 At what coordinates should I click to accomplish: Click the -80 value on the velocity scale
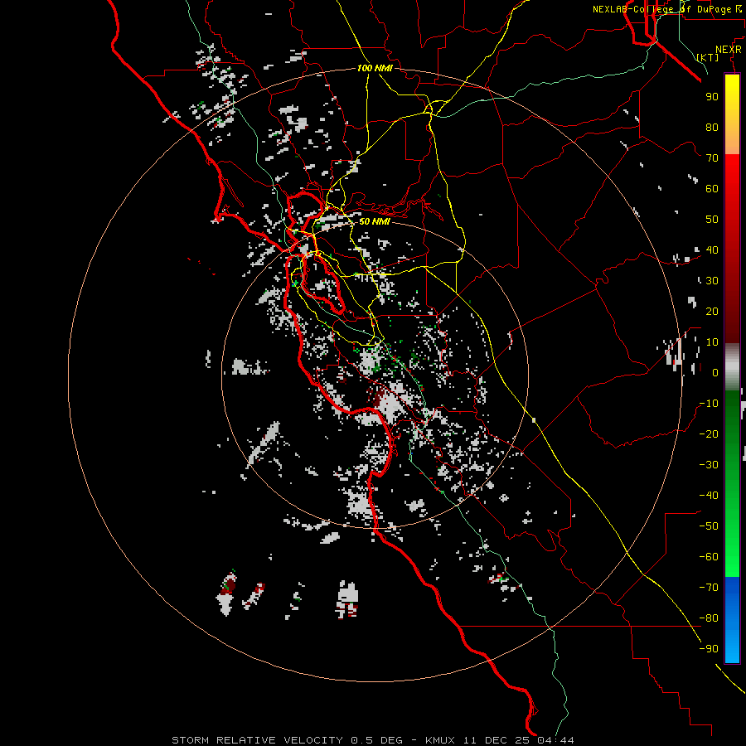click(x=709, y=618)
